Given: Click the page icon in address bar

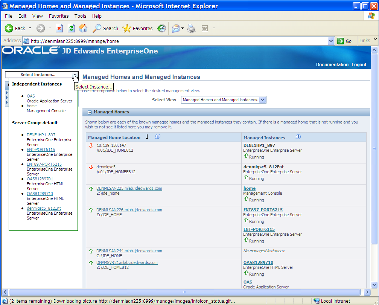Looking at the screenshot, I should tap(26, 41).
